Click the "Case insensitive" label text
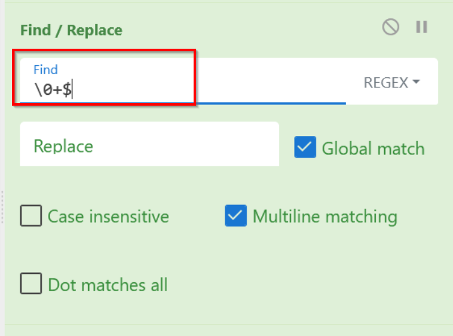The width and height of the screenshot is (453, 336). tap(108, 216)
